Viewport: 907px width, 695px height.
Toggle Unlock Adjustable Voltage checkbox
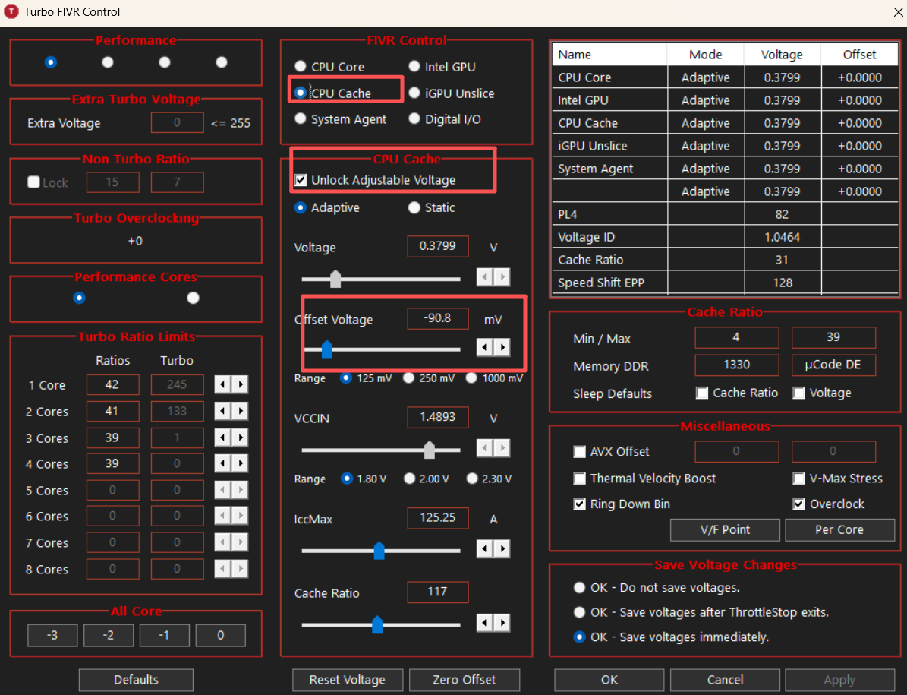[301, 180]
